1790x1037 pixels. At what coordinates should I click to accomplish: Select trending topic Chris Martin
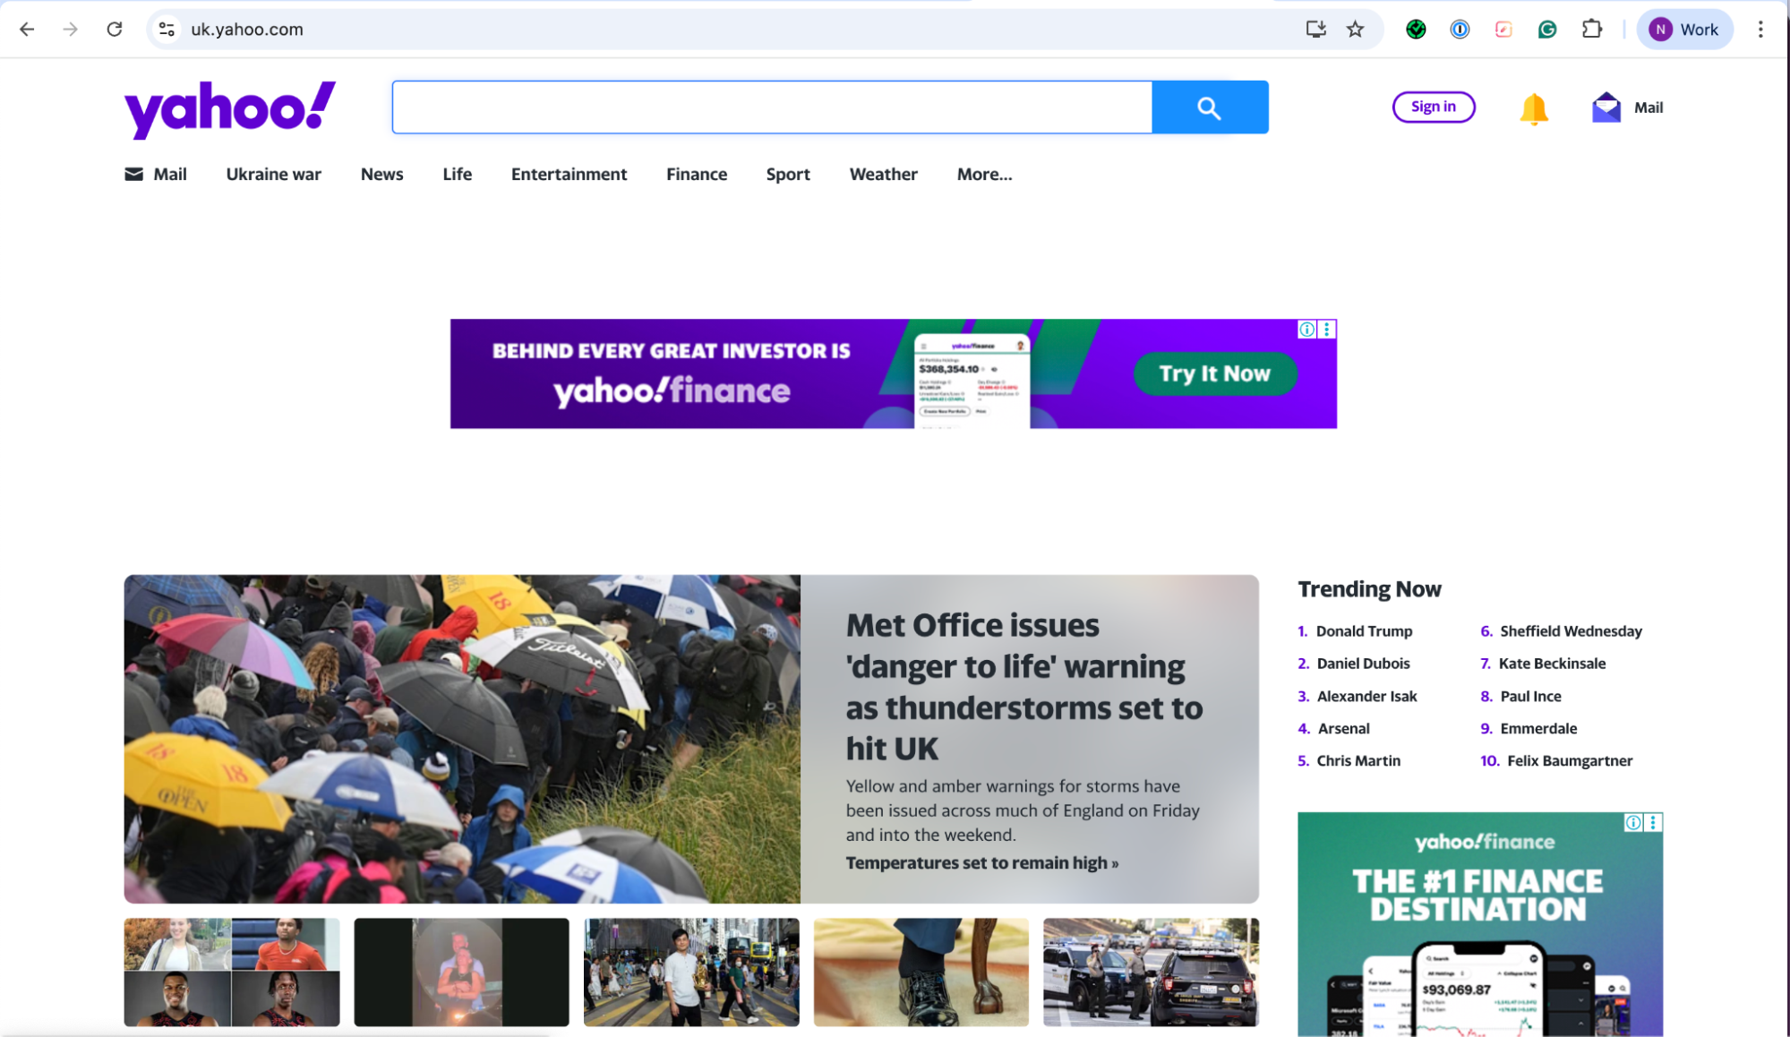(x=1358, y=760)
